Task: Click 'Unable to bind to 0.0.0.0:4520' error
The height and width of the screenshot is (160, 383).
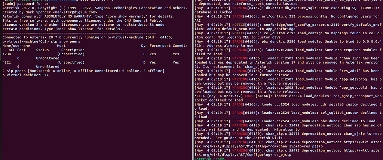Action: (288, 44)
